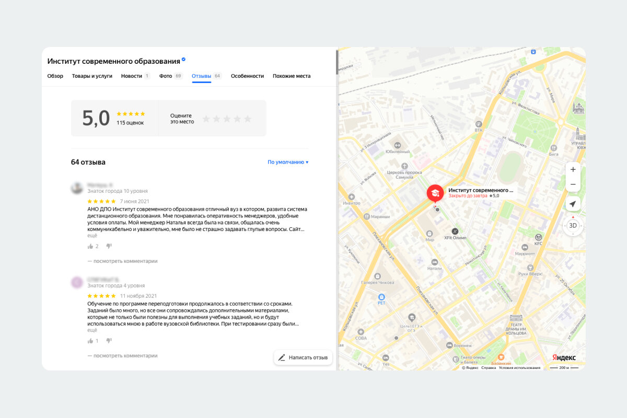
Task: Click the Юбилейный marker on map
Action: tap(397, 145)
